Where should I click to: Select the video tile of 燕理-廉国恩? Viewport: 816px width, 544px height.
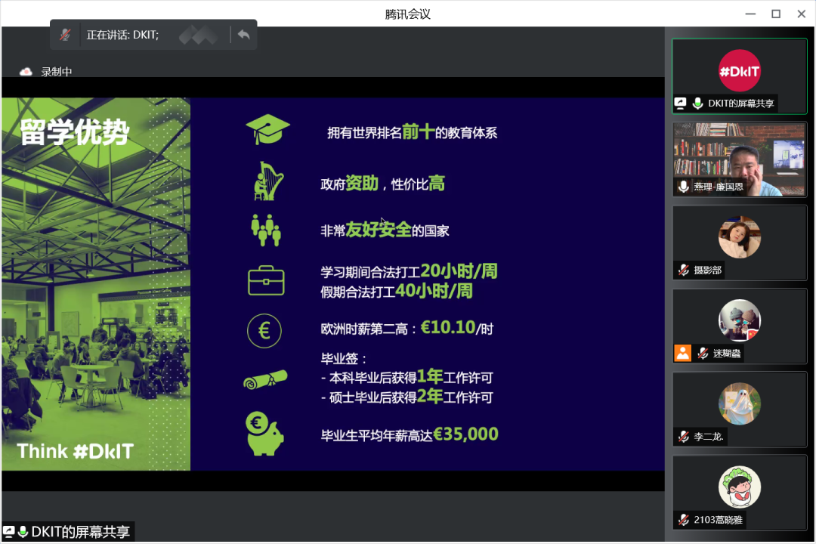pos(739,159)
